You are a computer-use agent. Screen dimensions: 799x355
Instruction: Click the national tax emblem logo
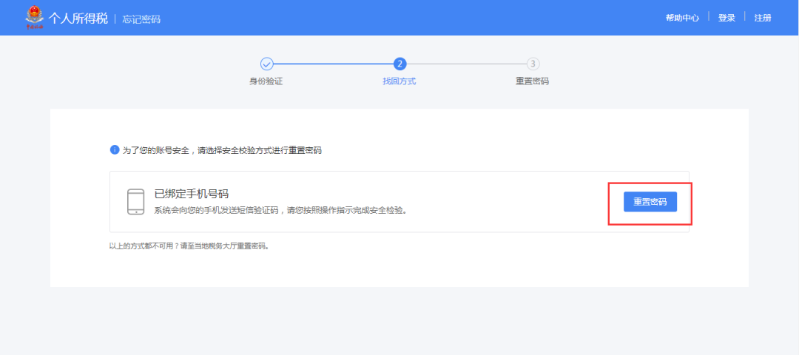(34, 17)
